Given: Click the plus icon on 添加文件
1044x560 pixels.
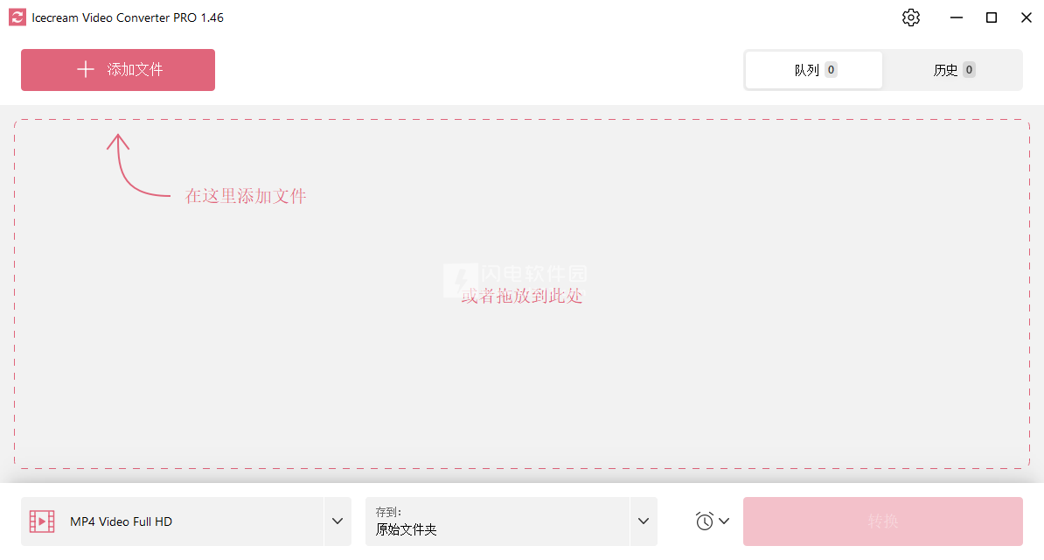Looking at the screenshot, I should pos(85,69).
